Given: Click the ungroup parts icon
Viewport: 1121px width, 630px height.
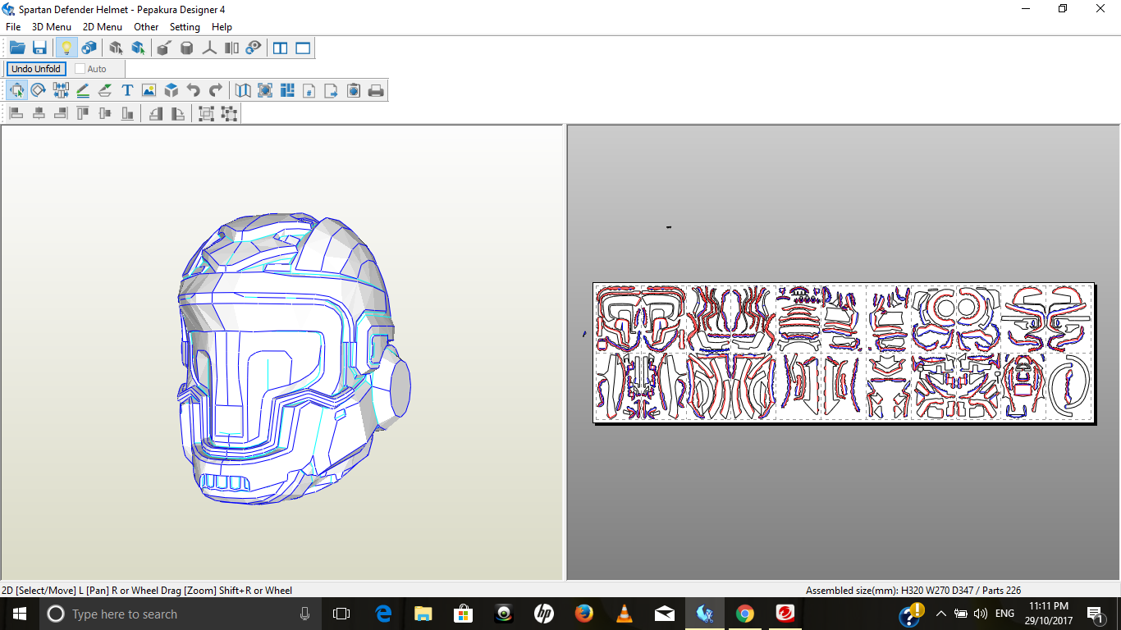Looking at the screenshot, I should coord(229,113).
